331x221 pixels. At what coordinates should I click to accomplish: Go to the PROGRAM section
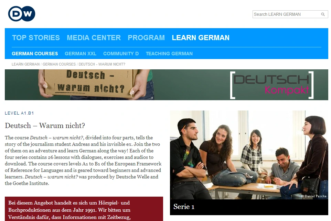click(146, 38)
